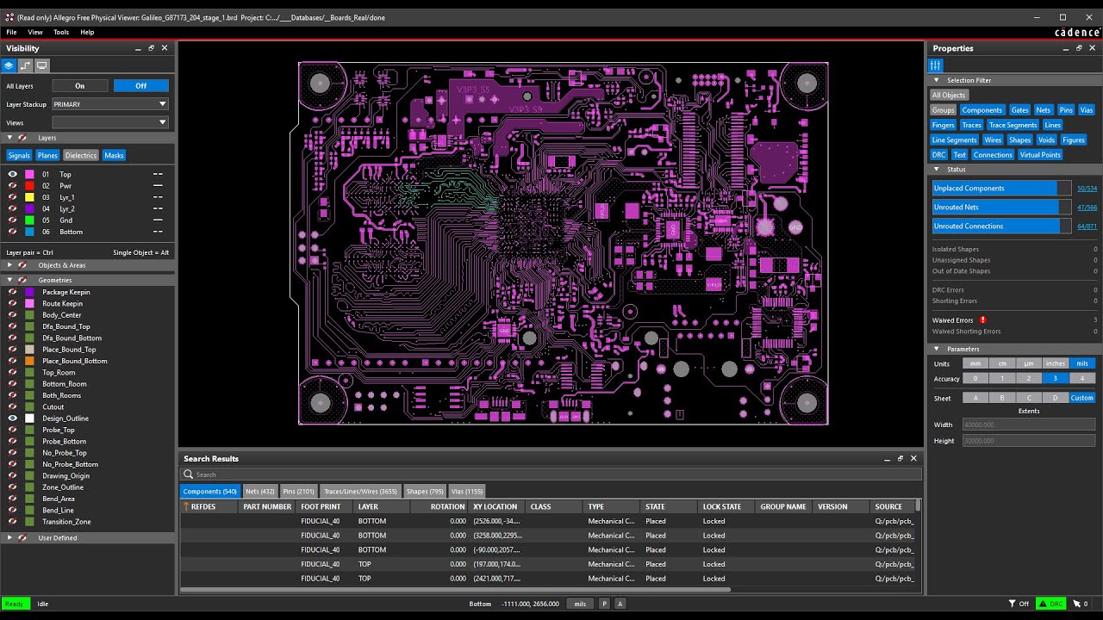Hide the Design_Outline geometry
1103x620 pixels.
[12, 418]
